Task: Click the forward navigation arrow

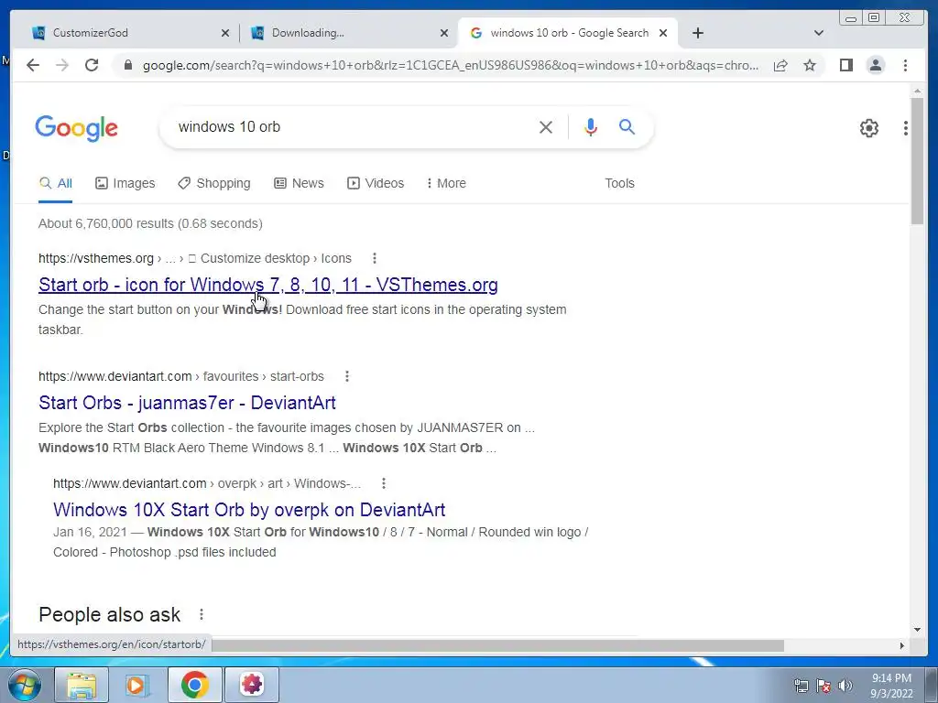Action: click(x=62, y=65)
